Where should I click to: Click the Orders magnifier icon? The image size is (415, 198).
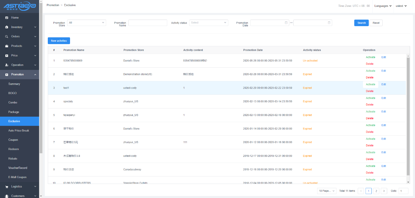point(7,37)
